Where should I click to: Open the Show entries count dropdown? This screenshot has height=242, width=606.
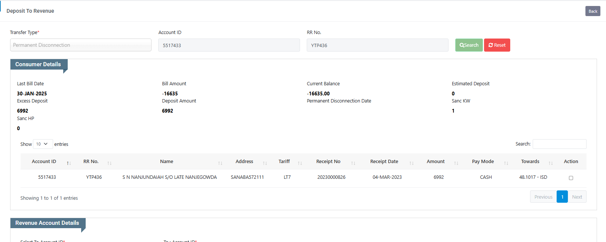[x=43, y=144]
